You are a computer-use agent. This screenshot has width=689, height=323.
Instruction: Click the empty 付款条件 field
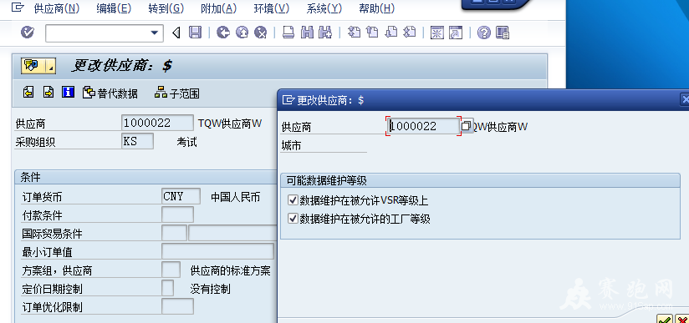click(177, 214)
